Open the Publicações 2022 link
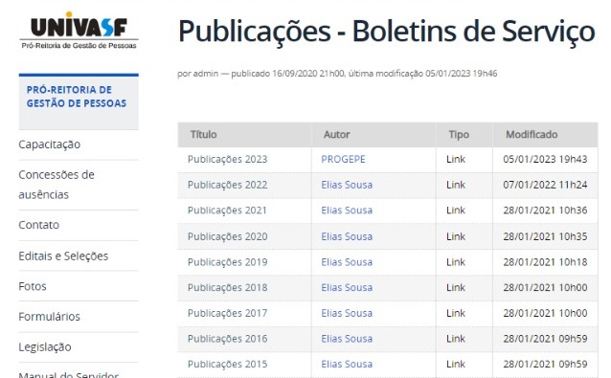Image resolution: width=611 pixels, height=378 pixels. pyautogui.click(x=227, y=185)
